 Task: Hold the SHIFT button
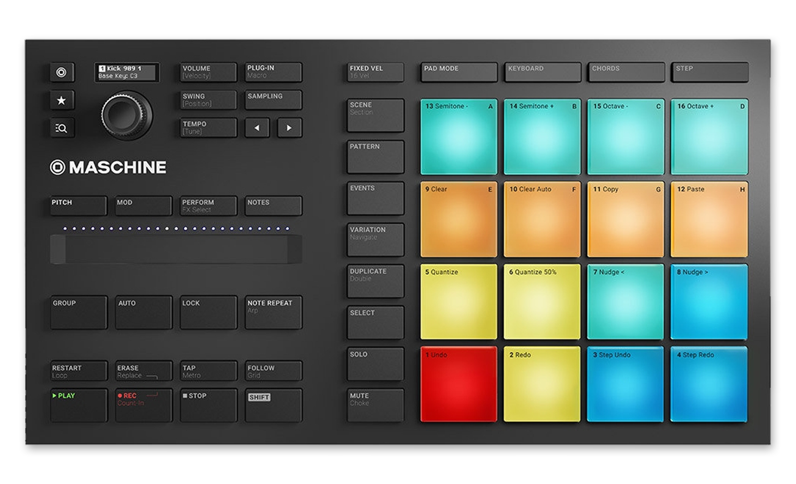click(273, 405)
